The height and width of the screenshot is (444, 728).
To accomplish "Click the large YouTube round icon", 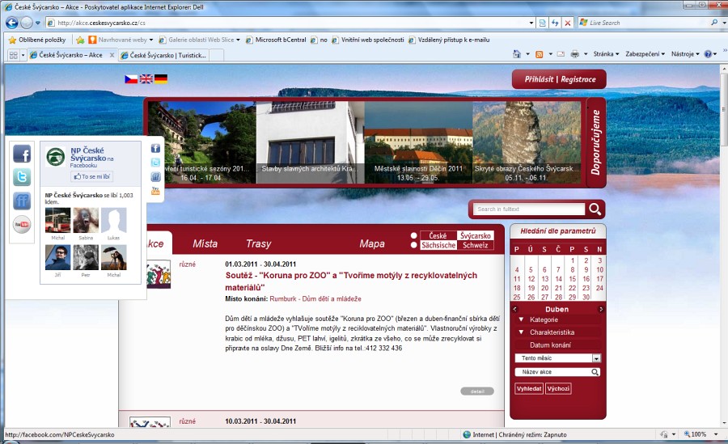I will pyautogui.click(x=22, y=224).
